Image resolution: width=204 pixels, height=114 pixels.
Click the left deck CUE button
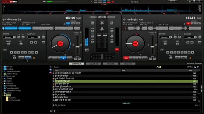51,58
